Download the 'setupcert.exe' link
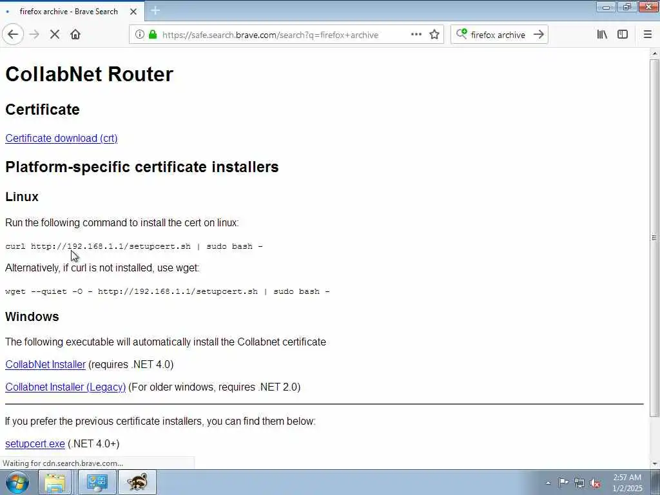 tap(35, 443)
